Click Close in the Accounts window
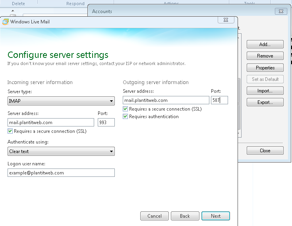292x226 pixels. coord(265,151)
